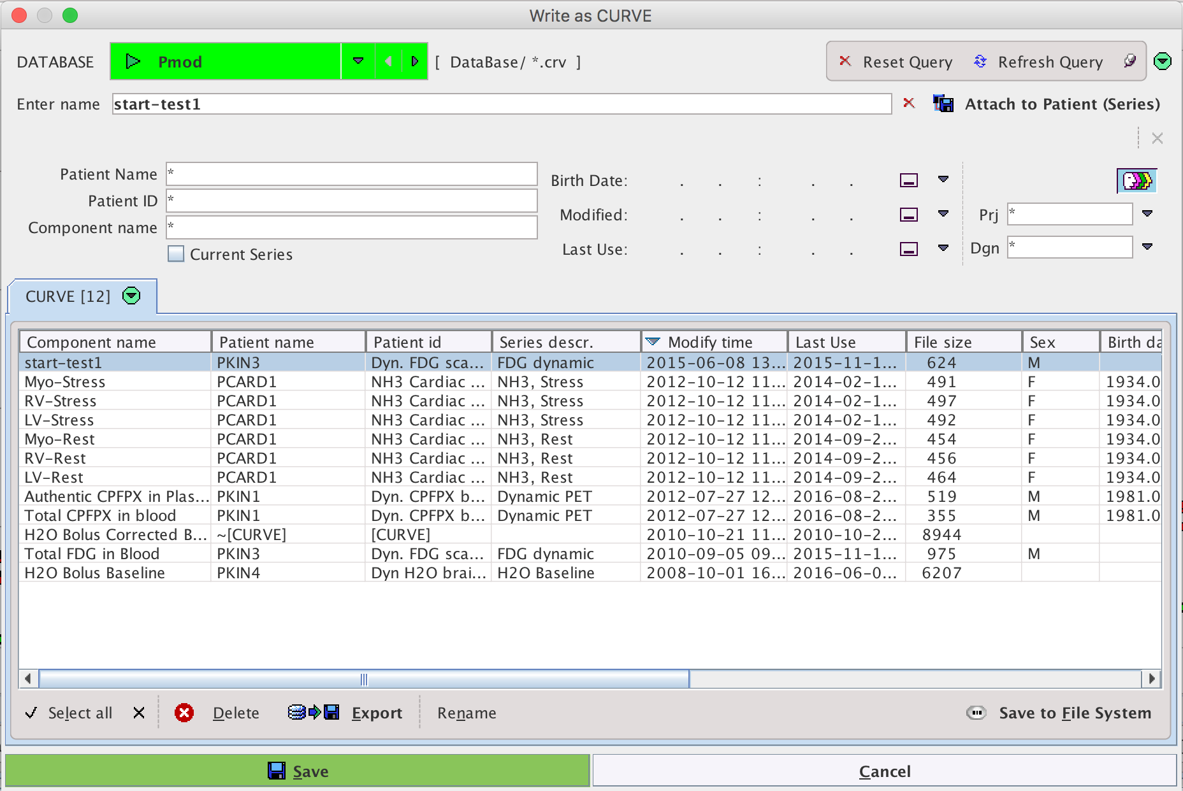Click the Birth Date range icon
Screen dimensions: 1183x791
tap(909, 180)
